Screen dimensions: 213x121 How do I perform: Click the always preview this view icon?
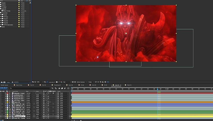tap(33, 82)
